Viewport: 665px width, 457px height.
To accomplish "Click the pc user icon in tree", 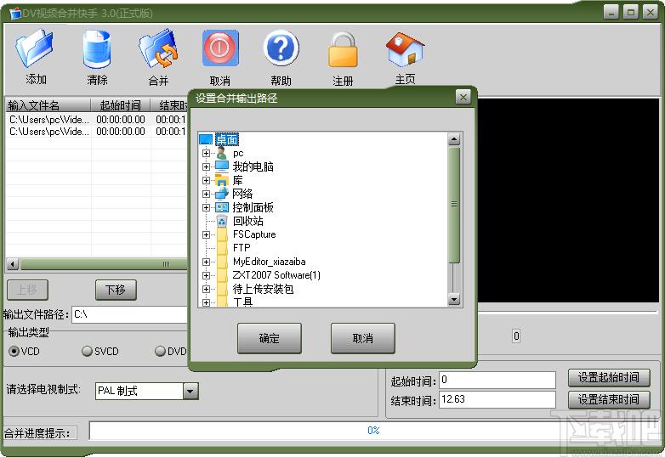I will tap(222, 153).
